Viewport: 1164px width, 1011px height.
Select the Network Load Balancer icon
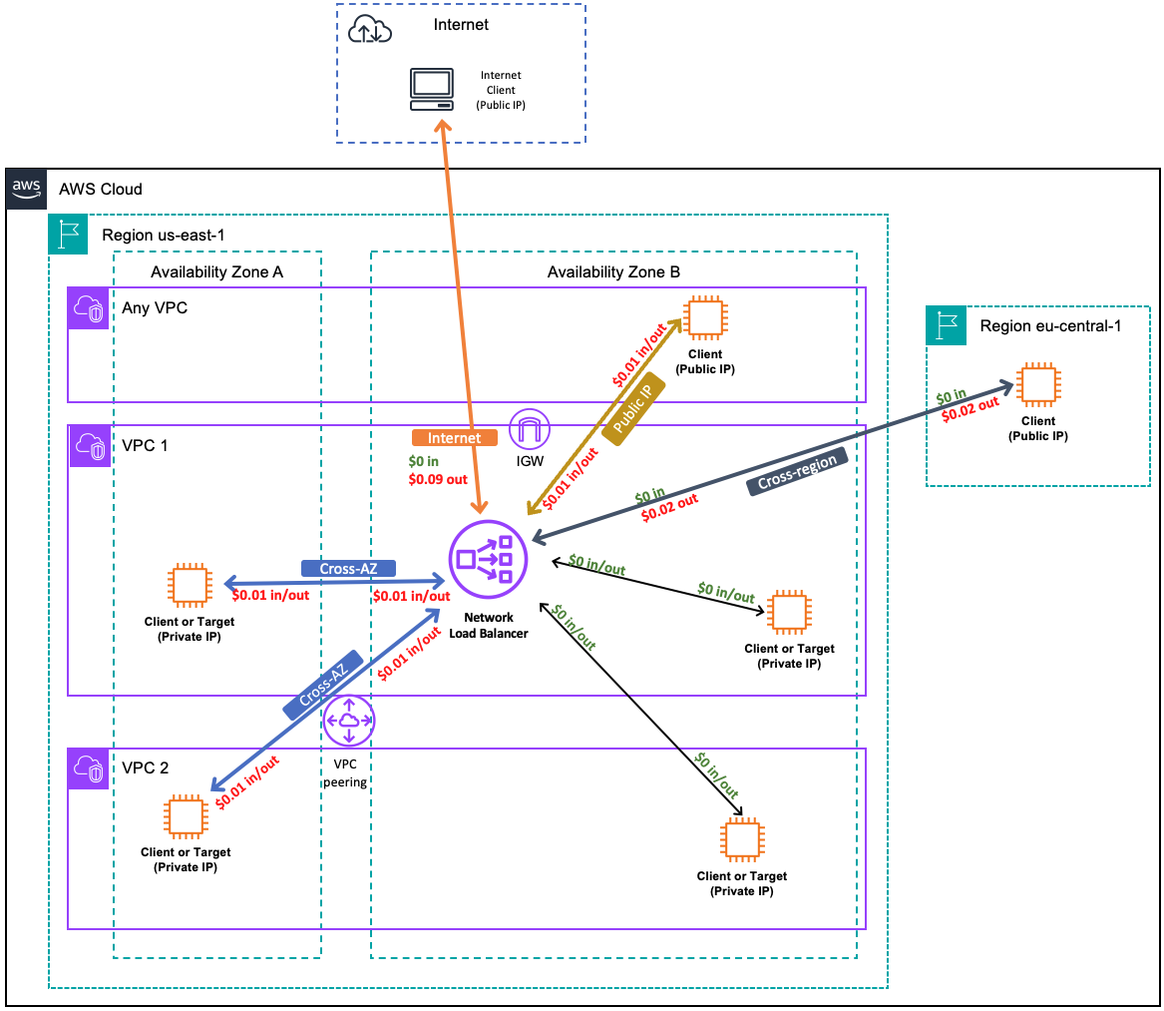click(x=488, y=559)
